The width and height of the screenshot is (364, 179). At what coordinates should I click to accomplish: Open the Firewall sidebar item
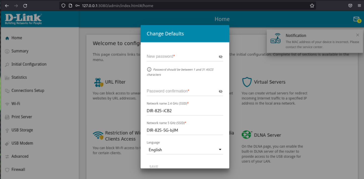[18, 169]
